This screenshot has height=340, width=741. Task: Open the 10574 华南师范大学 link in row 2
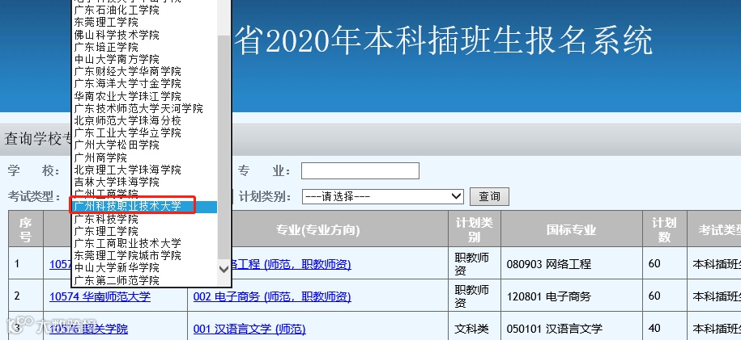[100, 296]
